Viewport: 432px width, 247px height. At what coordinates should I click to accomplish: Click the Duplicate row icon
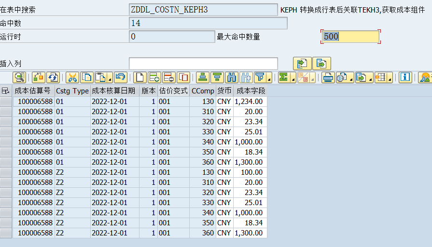point(183,78)
